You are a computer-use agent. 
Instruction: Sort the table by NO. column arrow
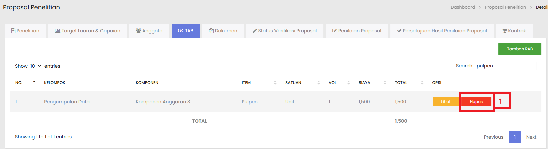pyautogui.click(x=34, y=82)
